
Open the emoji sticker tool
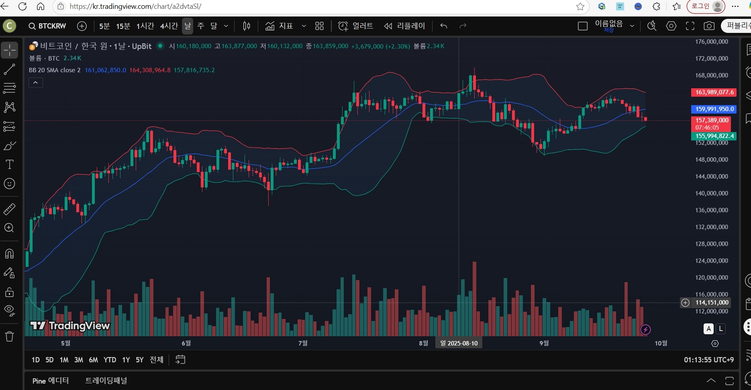9,183
